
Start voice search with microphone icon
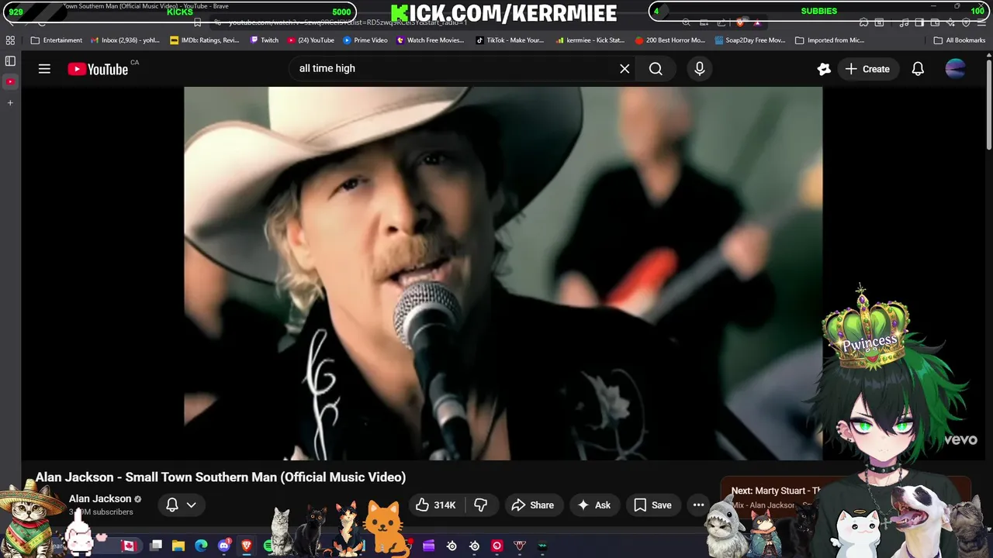pyautogui.click(x=700, y=69)
